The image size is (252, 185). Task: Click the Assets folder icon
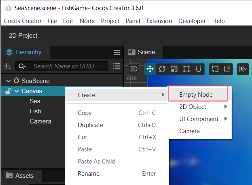pos(9,175)
